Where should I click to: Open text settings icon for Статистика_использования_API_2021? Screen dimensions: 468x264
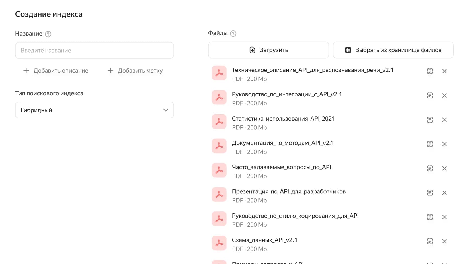click(x=430, y=120)
